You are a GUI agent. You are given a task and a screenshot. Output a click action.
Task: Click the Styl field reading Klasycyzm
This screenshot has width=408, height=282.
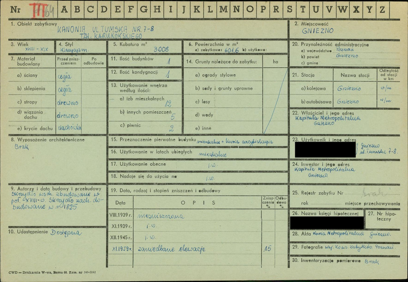tap(75, 50)
